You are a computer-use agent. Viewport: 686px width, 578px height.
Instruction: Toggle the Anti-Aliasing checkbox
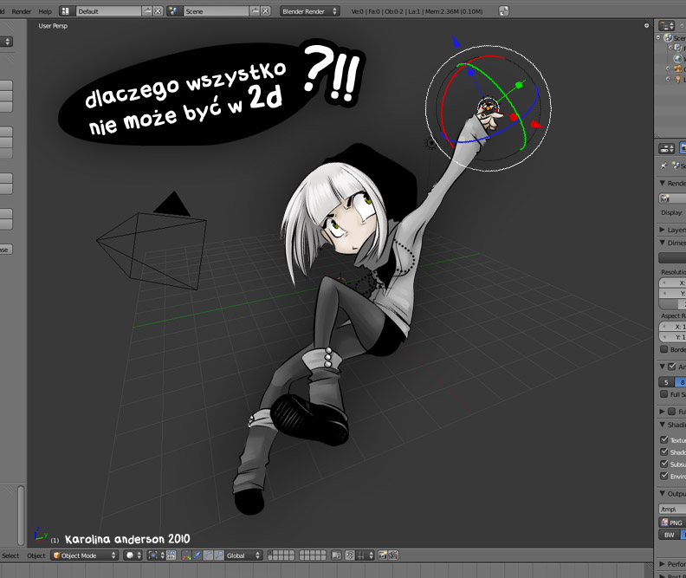click(671, 367)
